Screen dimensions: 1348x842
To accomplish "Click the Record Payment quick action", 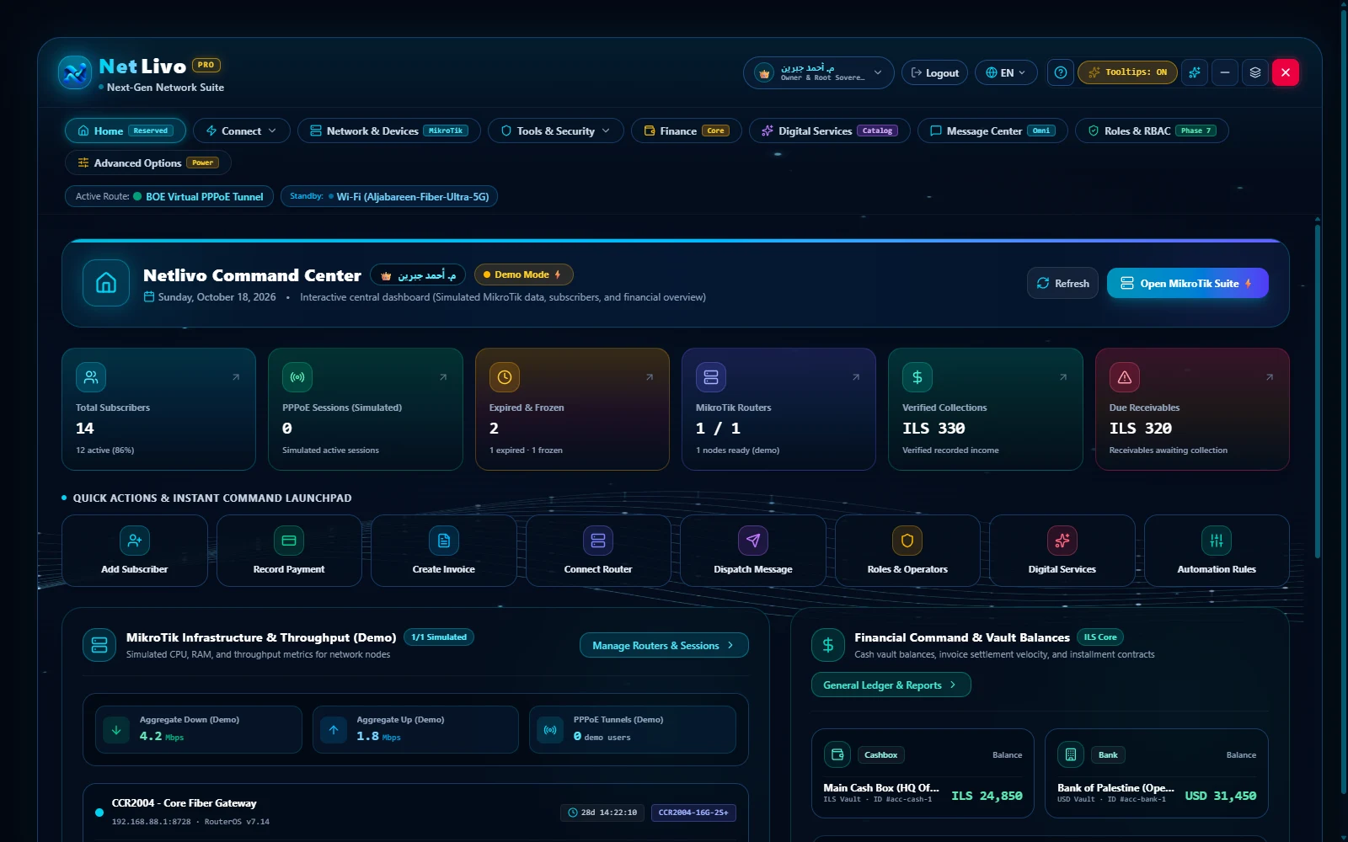I will pyautogui.click(x=289, y=551).
